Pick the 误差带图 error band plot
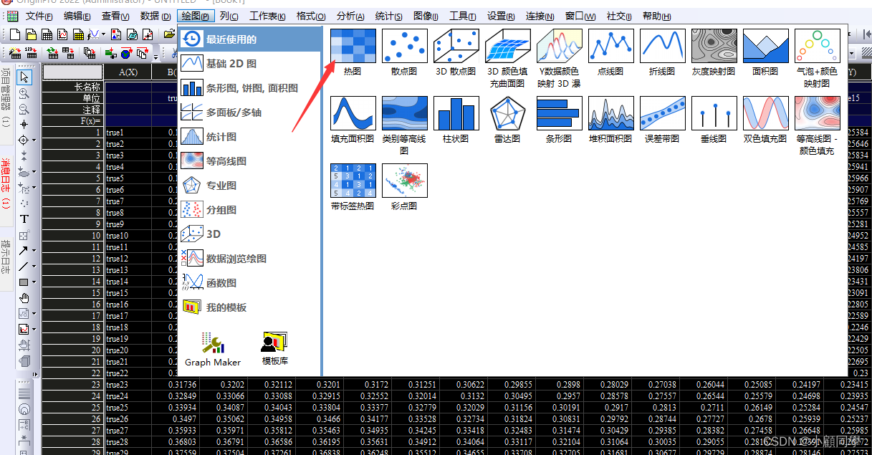The height and width of the screenshot is (455, 872). pyautogui.click(x=663, y=120)
